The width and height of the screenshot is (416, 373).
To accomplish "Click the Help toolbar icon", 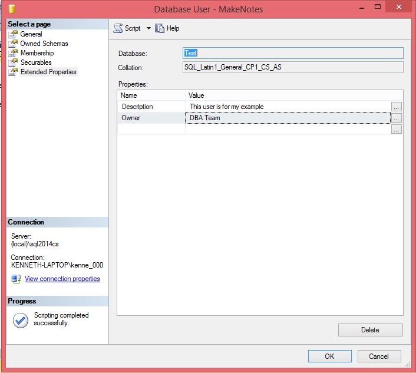I will tap(160, 28).
